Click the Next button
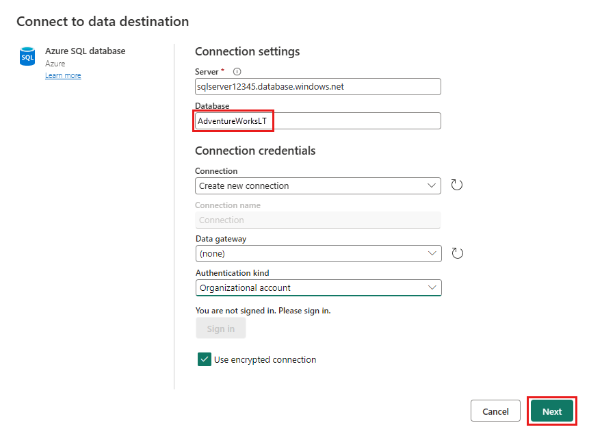 click(x=552, y=411)
